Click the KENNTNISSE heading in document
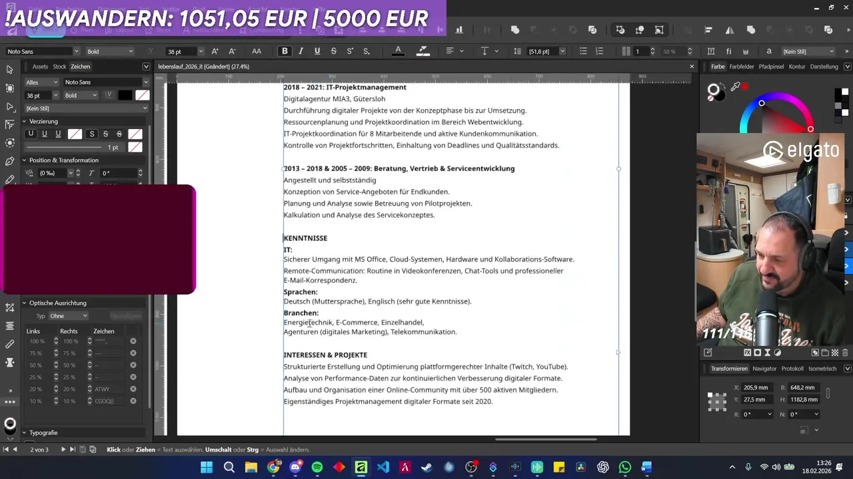This screenshot has height=479, width=853. (305, 238)
